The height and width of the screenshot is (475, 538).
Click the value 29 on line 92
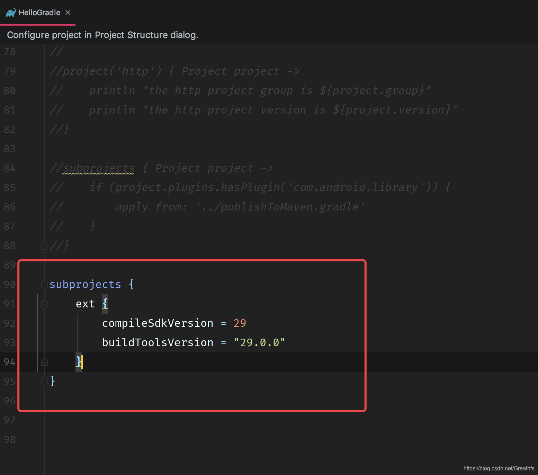point(240,323)
